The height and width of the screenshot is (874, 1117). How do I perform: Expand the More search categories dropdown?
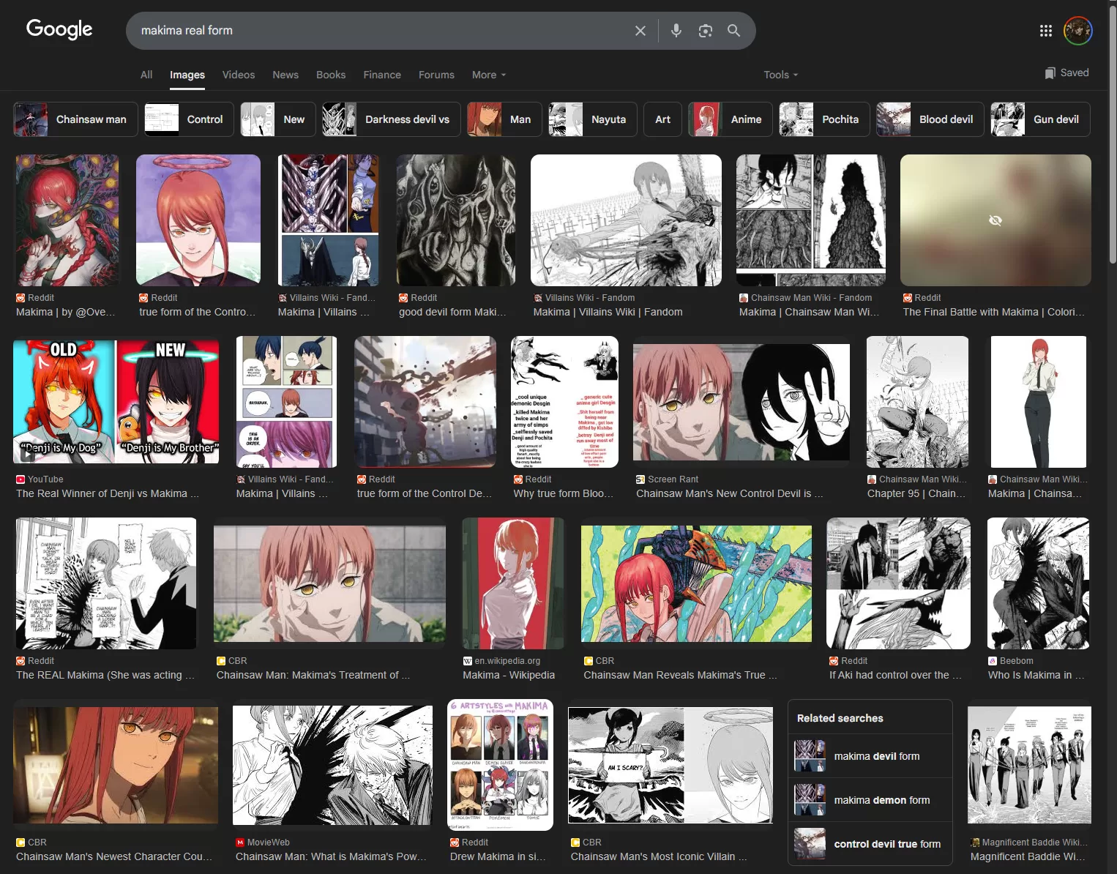click(x=488, y=75)
